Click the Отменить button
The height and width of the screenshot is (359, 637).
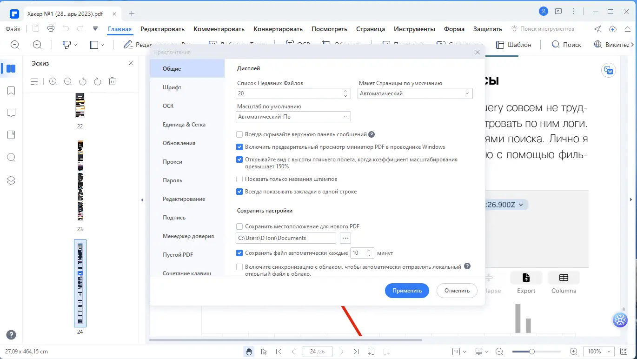[x=457, y=291]
